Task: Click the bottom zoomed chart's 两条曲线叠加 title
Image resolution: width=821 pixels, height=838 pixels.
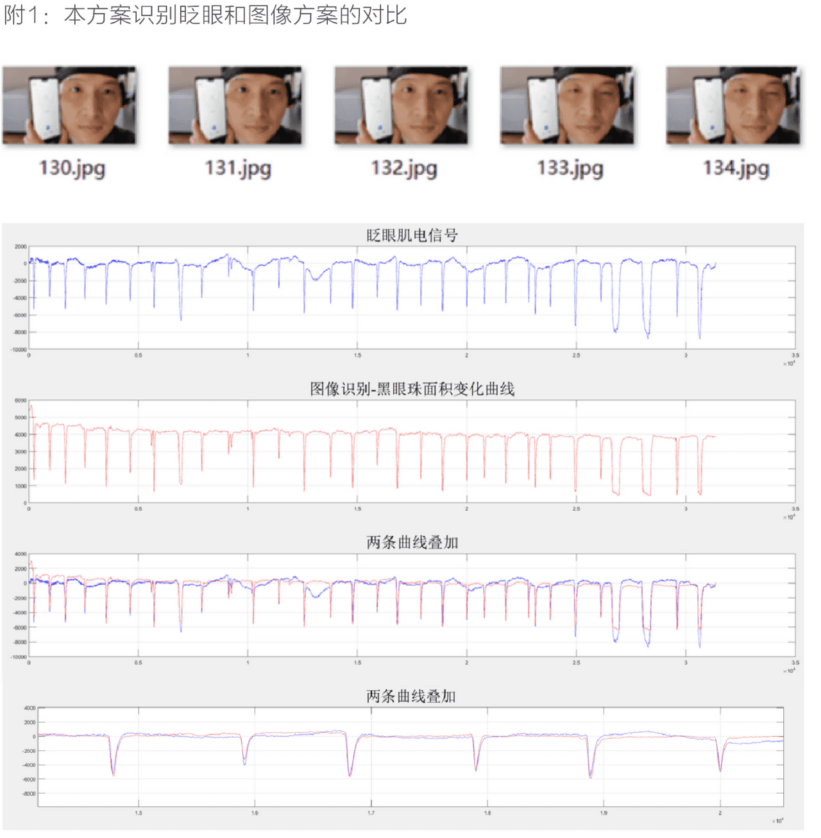Action: (x=411, y=696)
